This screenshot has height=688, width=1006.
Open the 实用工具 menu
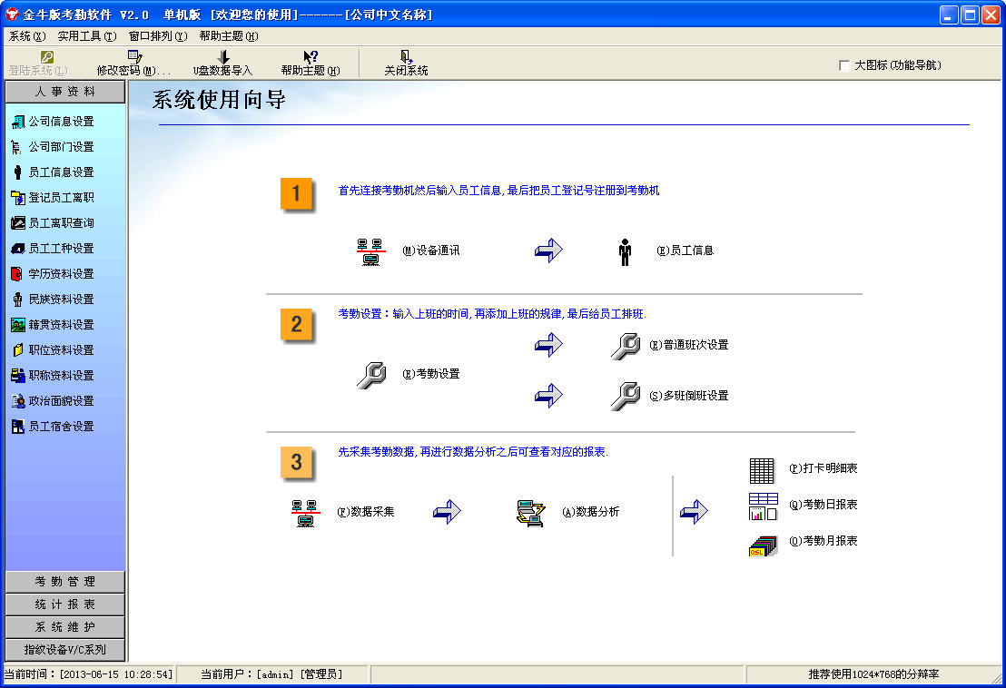coord(86,36)
